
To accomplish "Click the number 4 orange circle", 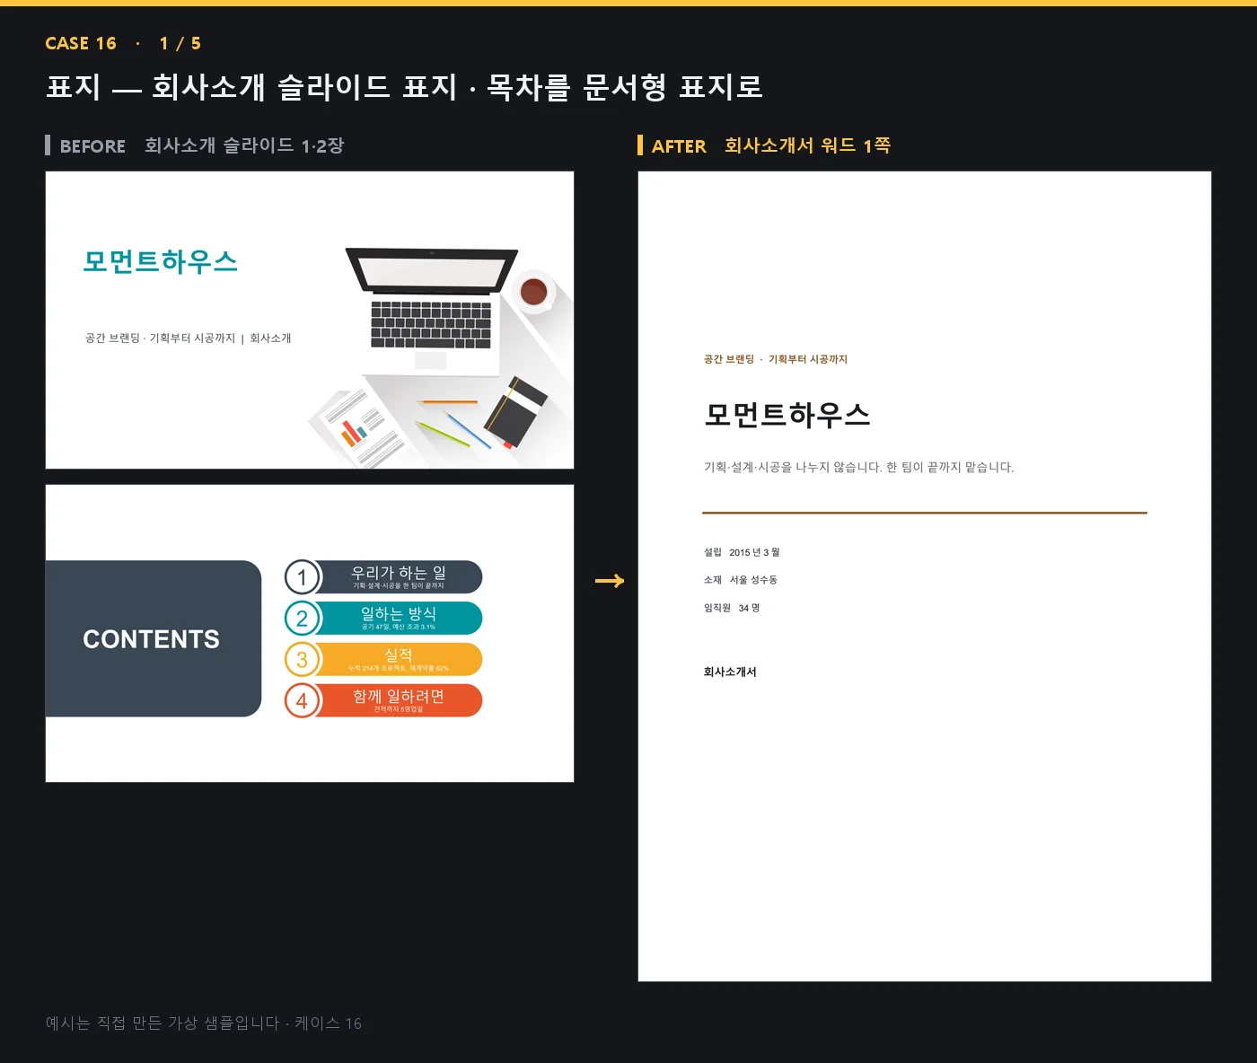I will coord(303,701).
